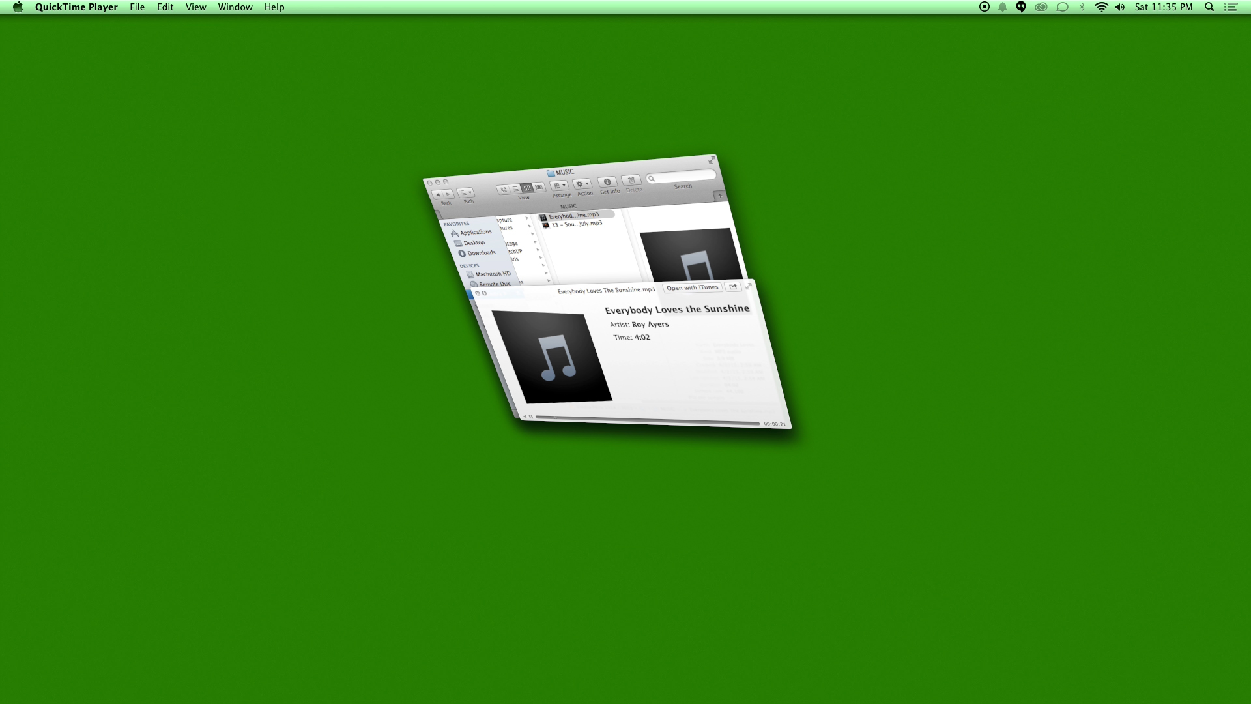
Task: Switch Finder to list view
Action: coord(515,188)
